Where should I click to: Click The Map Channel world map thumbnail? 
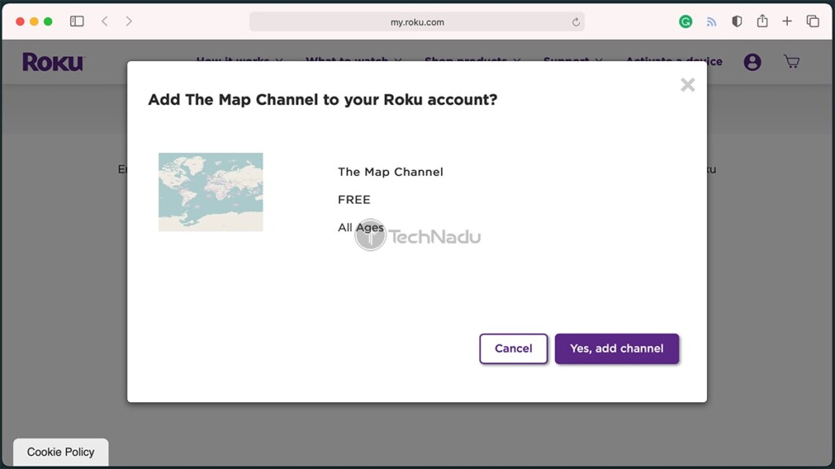coord(211,192)
